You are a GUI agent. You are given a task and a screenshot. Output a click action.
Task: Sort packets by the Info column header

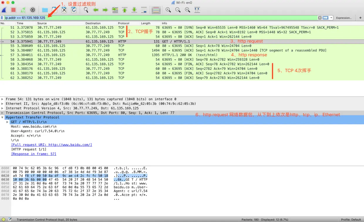262,23
